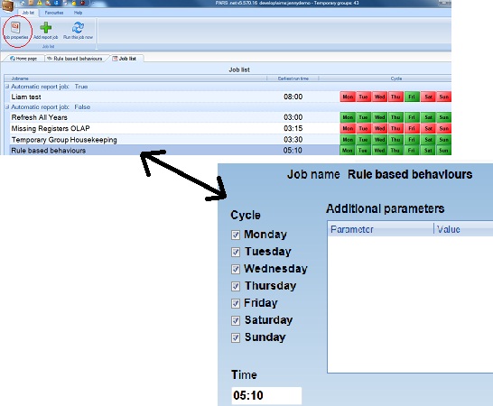
Task: Click Sun cell for Temporary Group Housekeeping
Action: [x=443, y=140]
